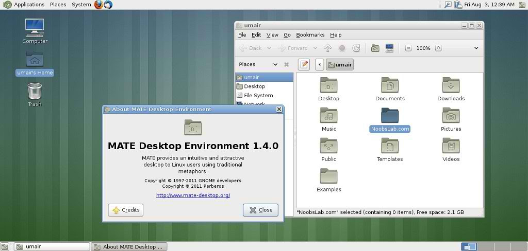Click the status bar selection text
The width and height of the screenshot is (528, 251).
[x=380, y=212]
